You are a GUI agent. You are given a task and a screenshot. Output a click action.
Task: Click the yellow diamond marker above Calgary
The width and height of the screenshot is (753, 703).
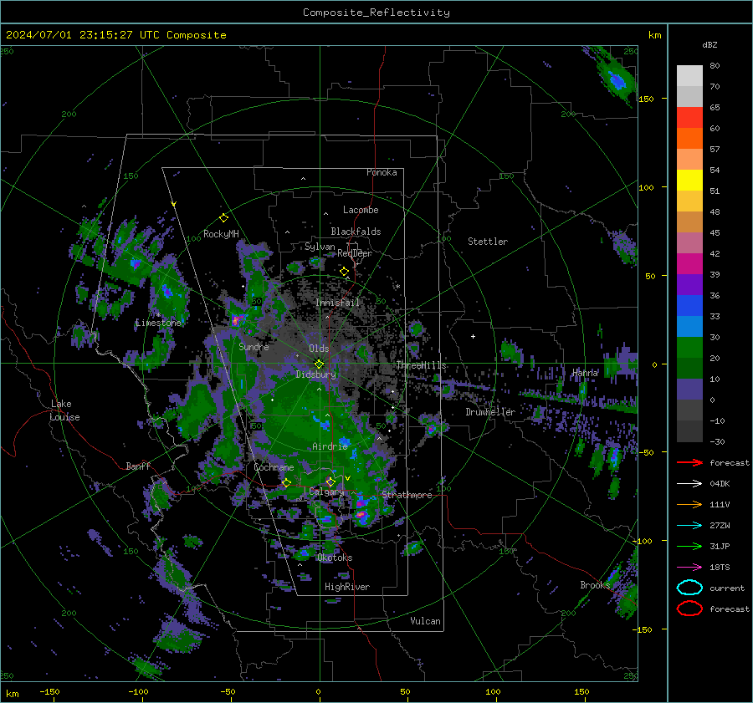pos(330,481)
